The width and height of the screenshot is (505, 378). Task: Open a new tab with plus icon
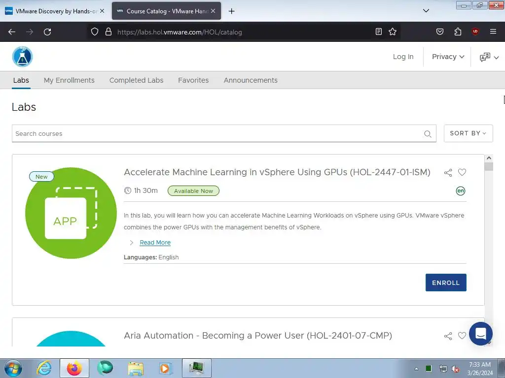point(231,11)
